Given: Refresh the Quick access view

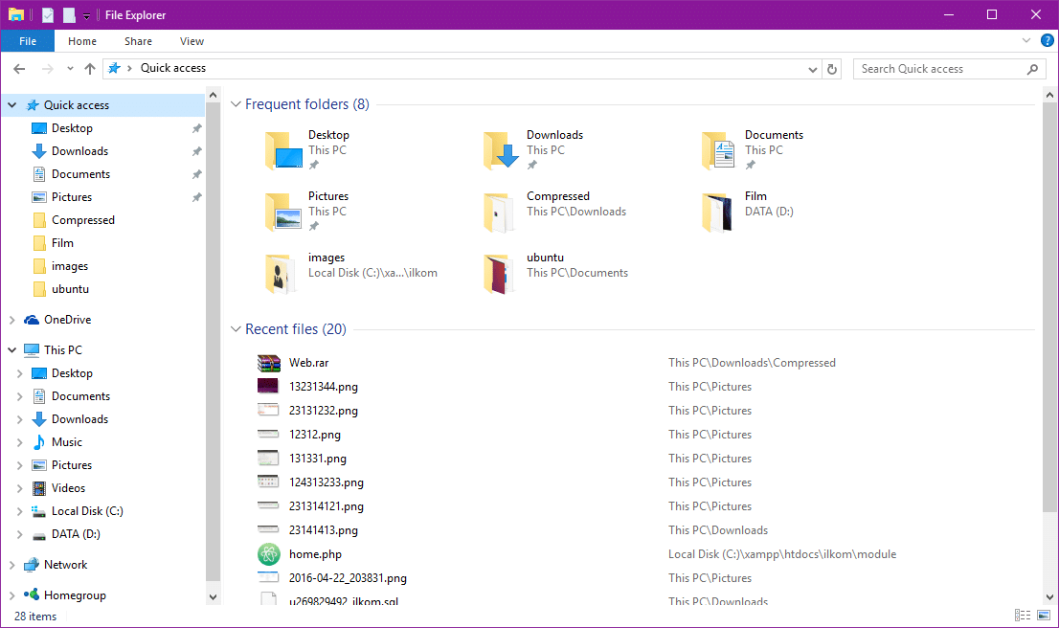Looking at the screenshot, I should (832, 69).
